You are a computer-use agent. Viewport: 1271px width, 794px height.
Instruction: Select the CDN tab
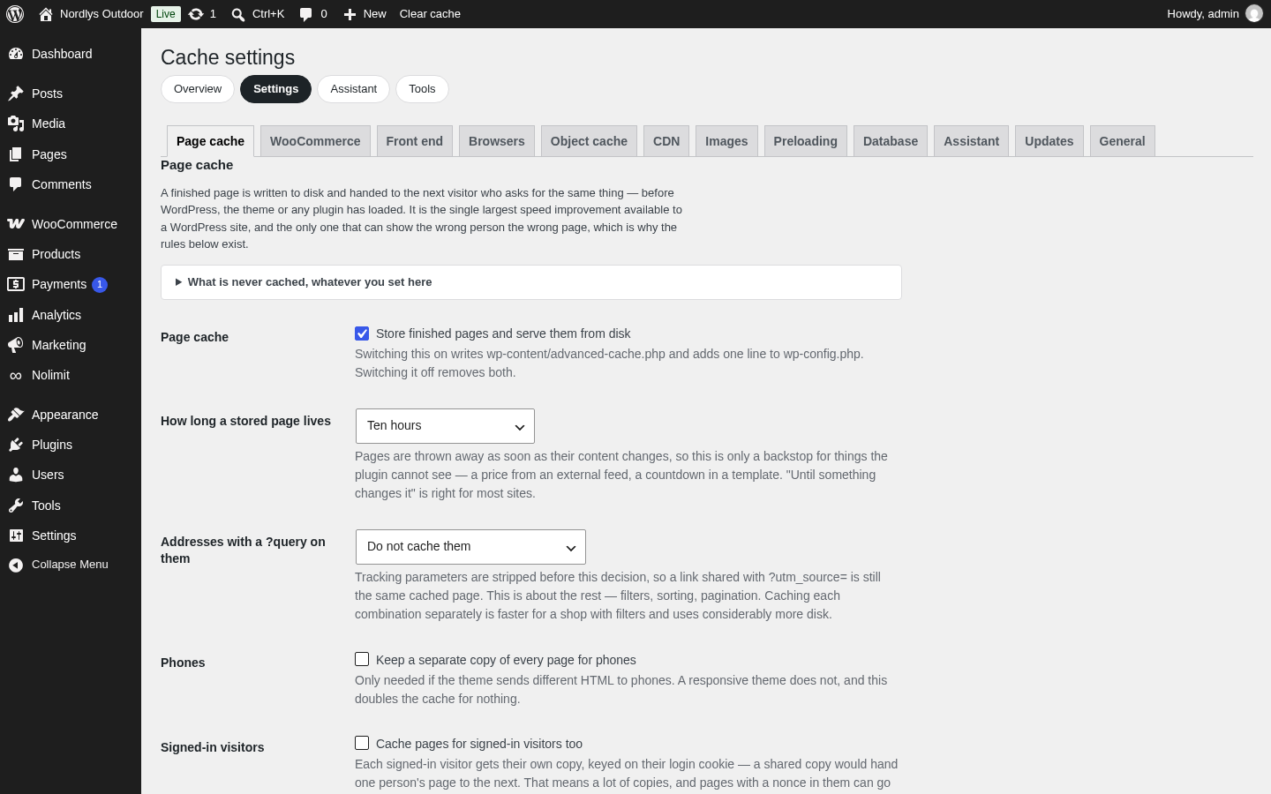[666, 141]
